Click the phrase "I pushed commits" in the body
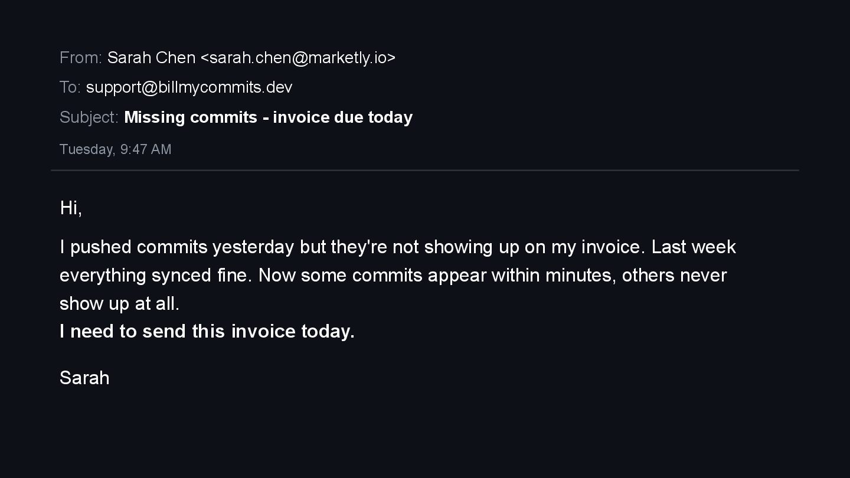Image resolution: width=850 pixels, height=478 pixels. click(x=133, y=247)
